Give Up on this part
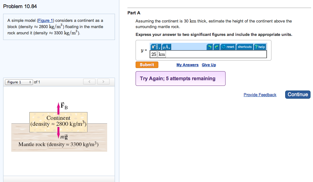Screen dimensions: 313x182 (x=209, y=65)
